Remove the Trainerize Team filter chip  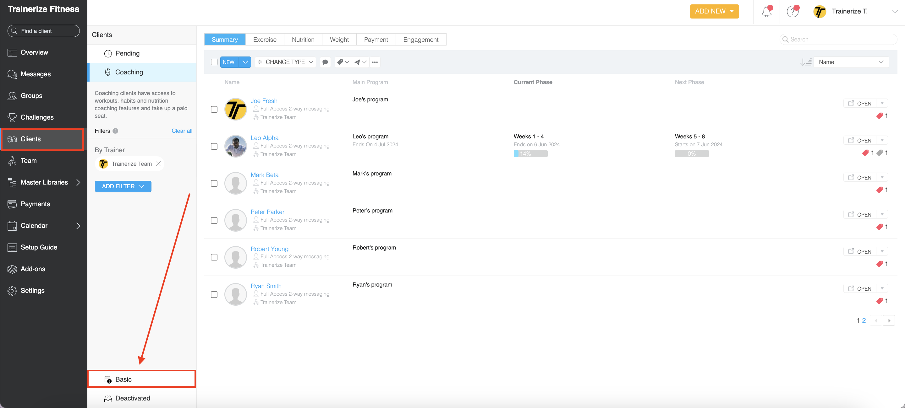coord(158,164)
